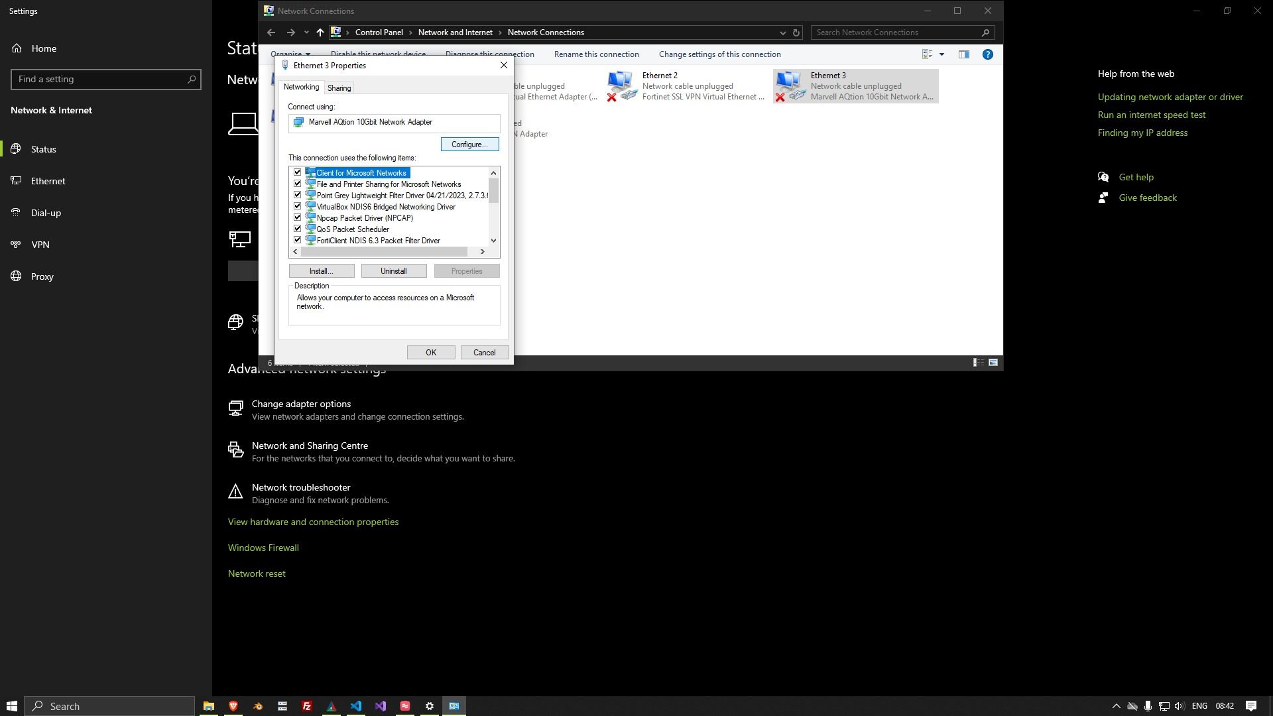
Task: Open FileZilla from the taskbar
Action: 306,706
